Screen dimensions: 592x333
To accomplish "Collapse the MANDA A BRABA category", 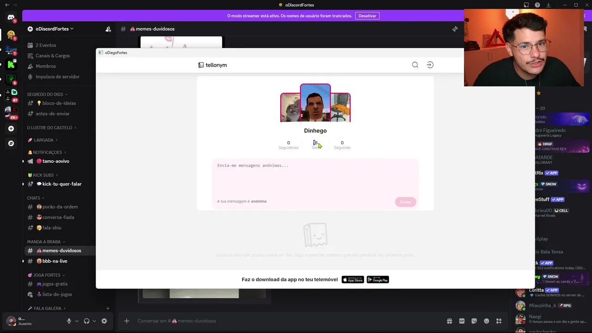I will (46, 242).
